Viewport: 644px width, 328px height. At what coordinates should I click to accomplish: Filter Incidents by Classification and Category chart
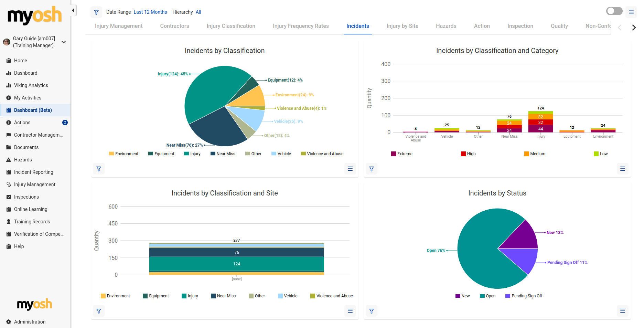pos(372,169)
